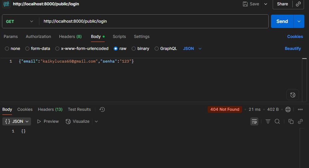Select the response Body tab

click(7, 109)
